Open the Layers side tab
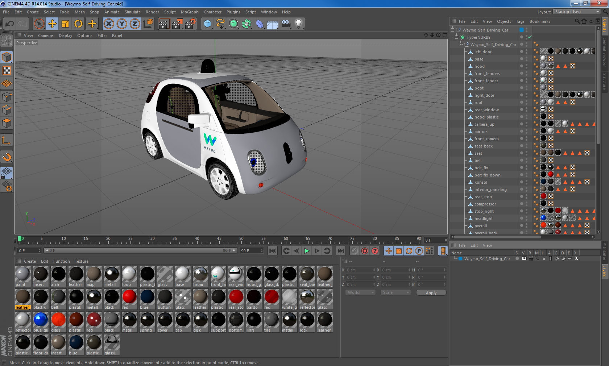 (x=605, y=271)
